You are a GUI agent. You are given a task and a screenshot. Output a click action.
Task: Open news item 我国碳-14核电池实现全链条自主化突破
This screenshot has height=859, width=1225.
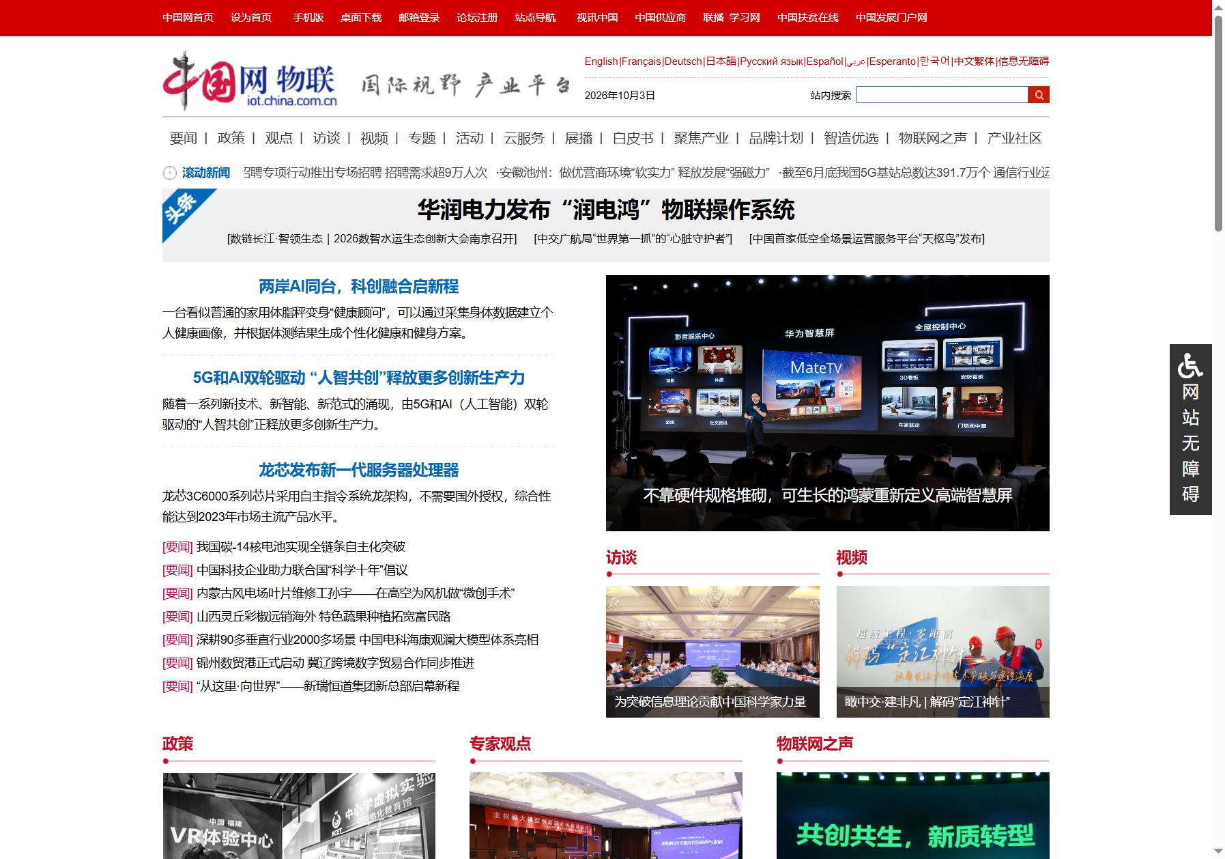[x=300, y=547]
